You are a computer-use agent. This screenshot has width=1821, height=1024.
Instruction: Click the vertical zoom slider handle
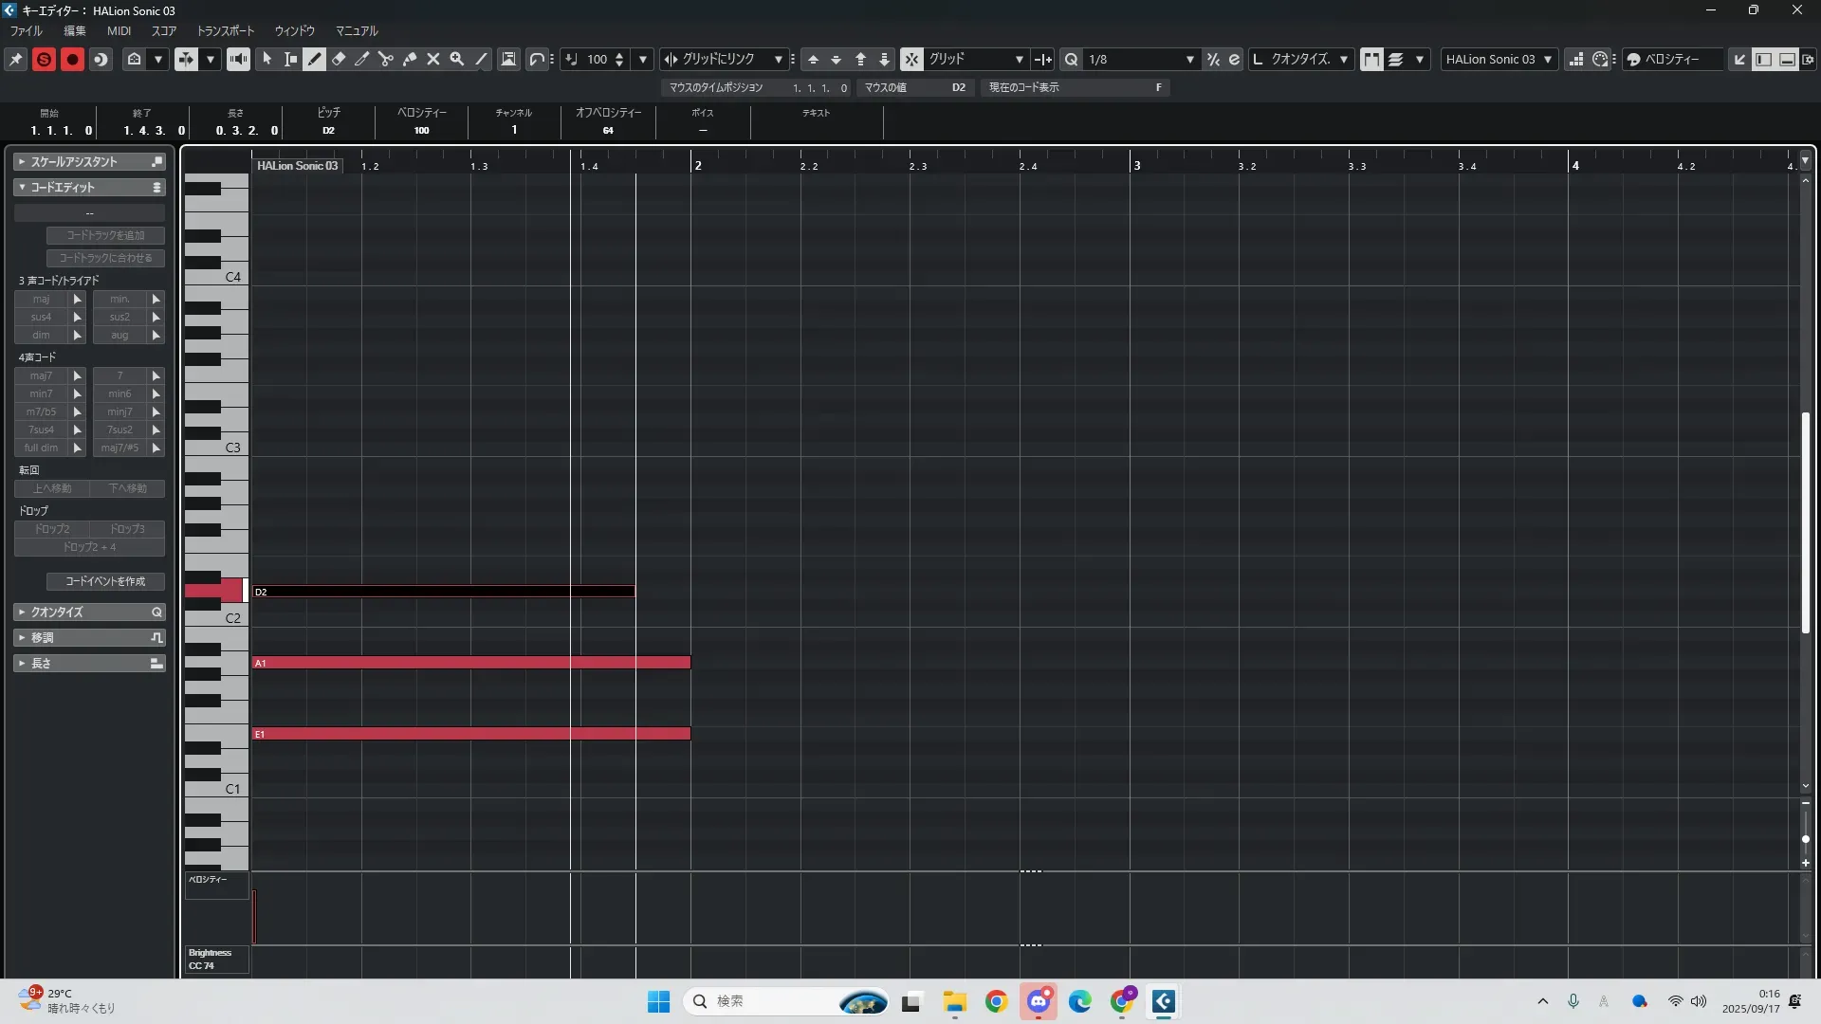pos(1805,839)
